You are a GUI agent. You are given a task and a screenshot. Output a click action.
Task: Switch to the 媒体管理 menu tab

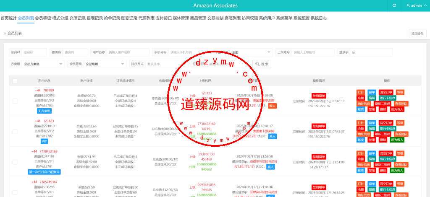[181, 18]
